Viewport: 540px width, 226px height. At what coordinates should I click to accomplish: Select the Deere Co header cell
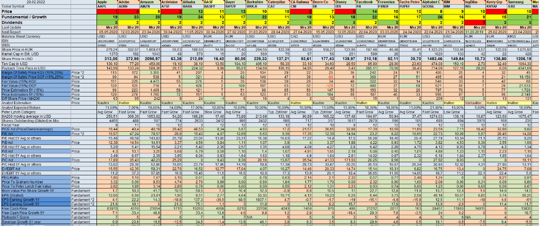tap(322, 2)
